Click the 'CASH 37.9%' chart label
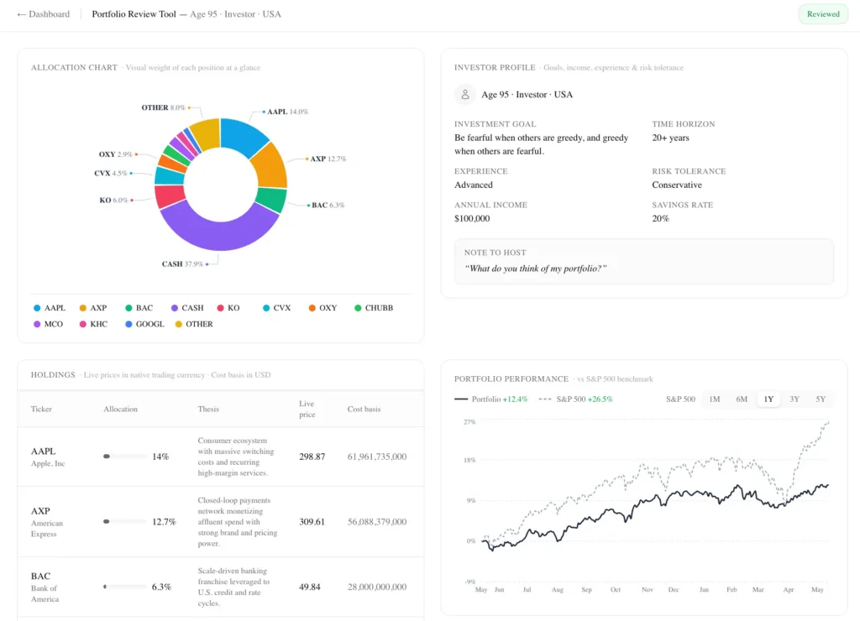 184,264
